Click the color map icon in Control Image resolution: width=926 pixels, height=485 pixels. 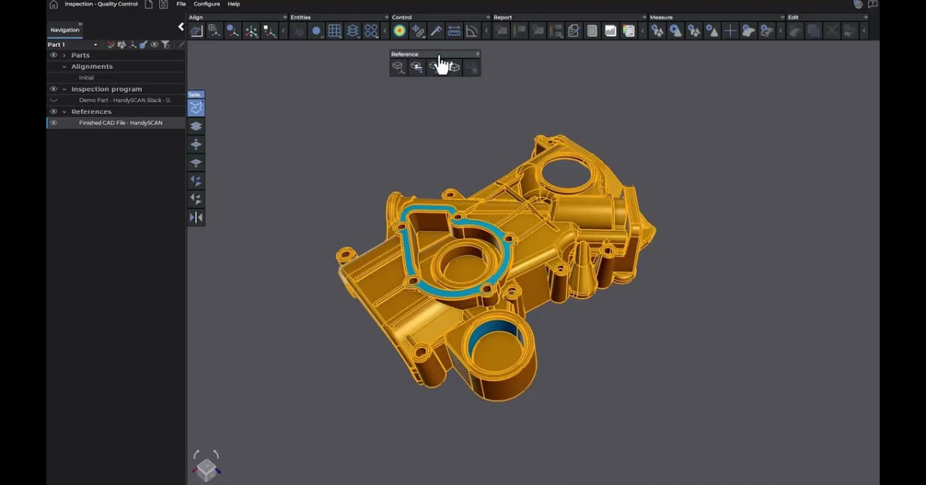(x=399, y=31)
